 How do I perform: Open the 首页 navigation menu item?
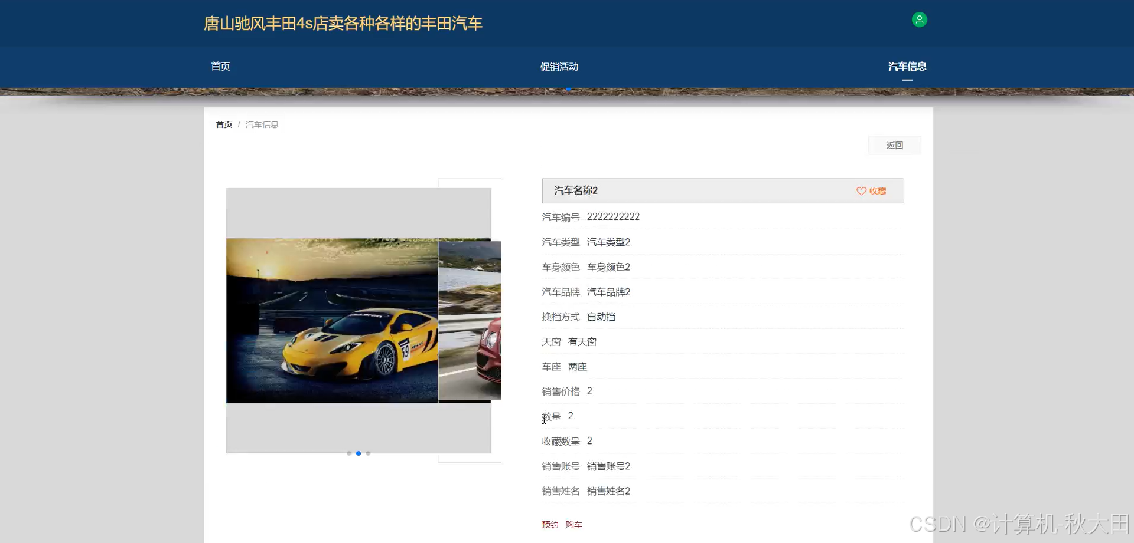pos(220,67)
